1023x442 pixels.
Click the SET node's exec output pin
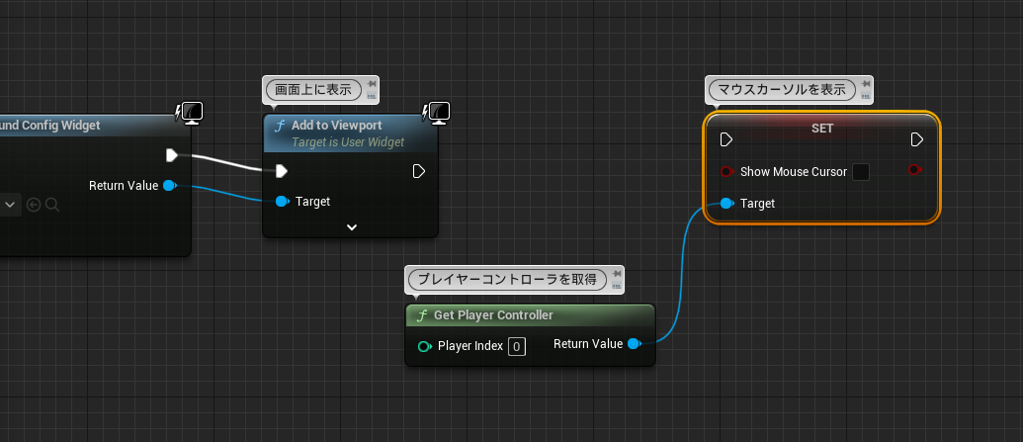[916, 139]
